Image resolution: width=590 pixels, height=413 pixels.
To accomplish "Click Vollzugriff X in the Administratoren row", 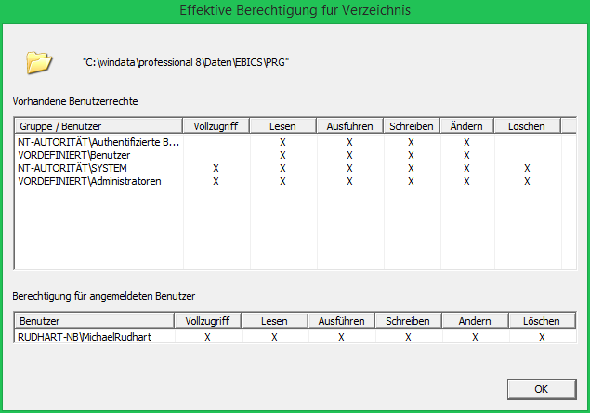I will (216, 182).
